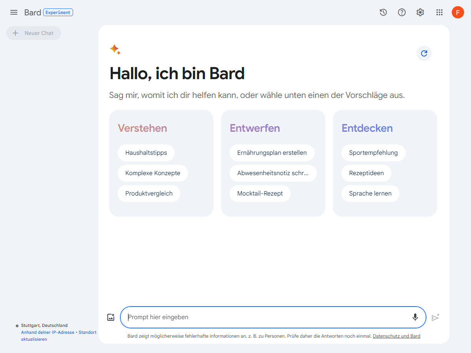The image size is (471, 353).
Task: Click the Bard sparkle logo icon
Action: pos(115,49)
